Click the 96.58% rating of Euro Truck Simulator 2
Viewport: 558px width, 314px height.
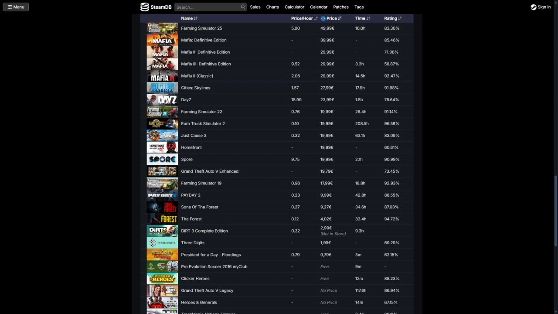tap(391, 123)
